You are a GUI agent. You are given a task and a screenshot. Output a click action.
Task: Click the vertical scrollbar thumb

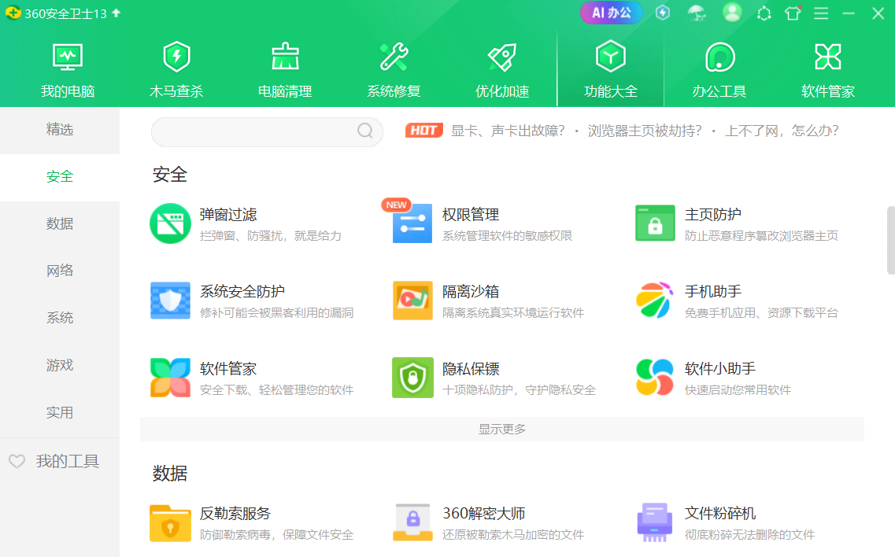point(891,240)
